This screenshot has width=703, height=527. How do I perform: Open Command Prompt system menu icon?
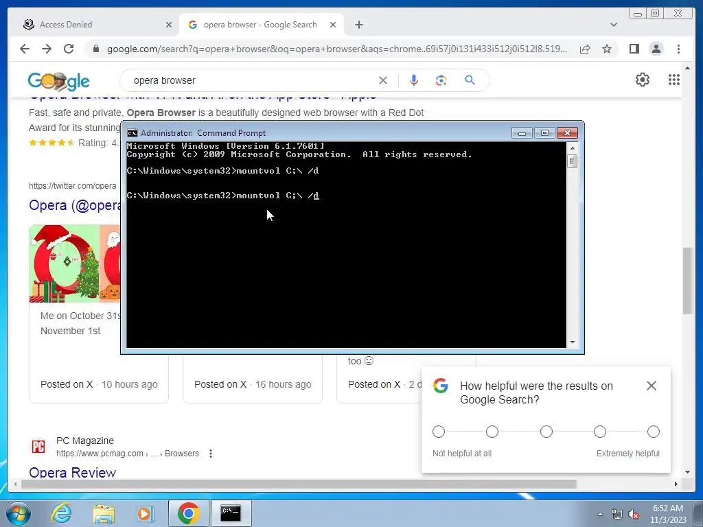tap(132, 132)
